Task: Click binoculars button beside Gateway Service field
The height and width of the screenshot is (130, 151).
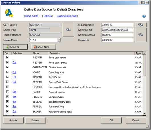Action: pyautogui.click(x=141, y=35)
